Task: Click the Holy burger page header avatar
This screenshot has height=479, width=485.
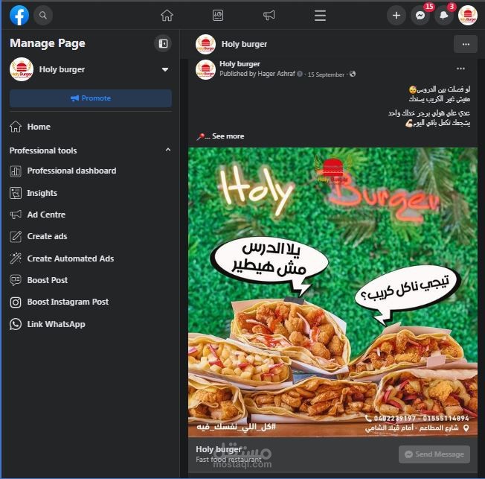Action: tap(205, 44)
